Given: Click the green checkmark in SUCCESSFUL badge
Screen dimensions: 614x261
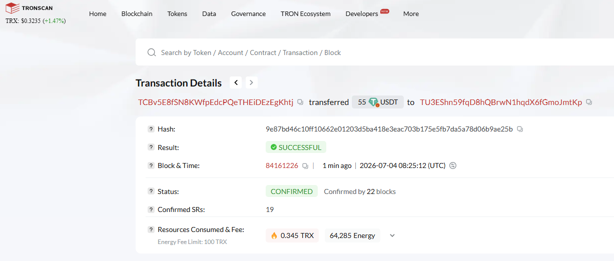Looking at the screenshot, I should 274,147.
